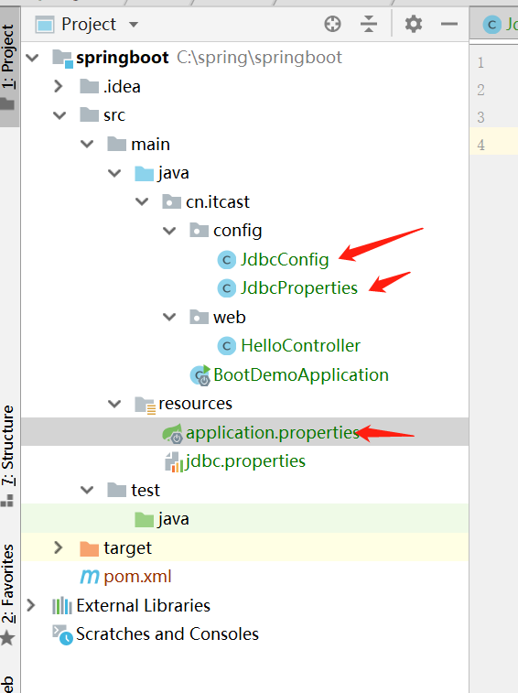Click the Collapse All toolbar icon
Image resolution: width=518 pixels, height=693 pixels.
(369, 24)
